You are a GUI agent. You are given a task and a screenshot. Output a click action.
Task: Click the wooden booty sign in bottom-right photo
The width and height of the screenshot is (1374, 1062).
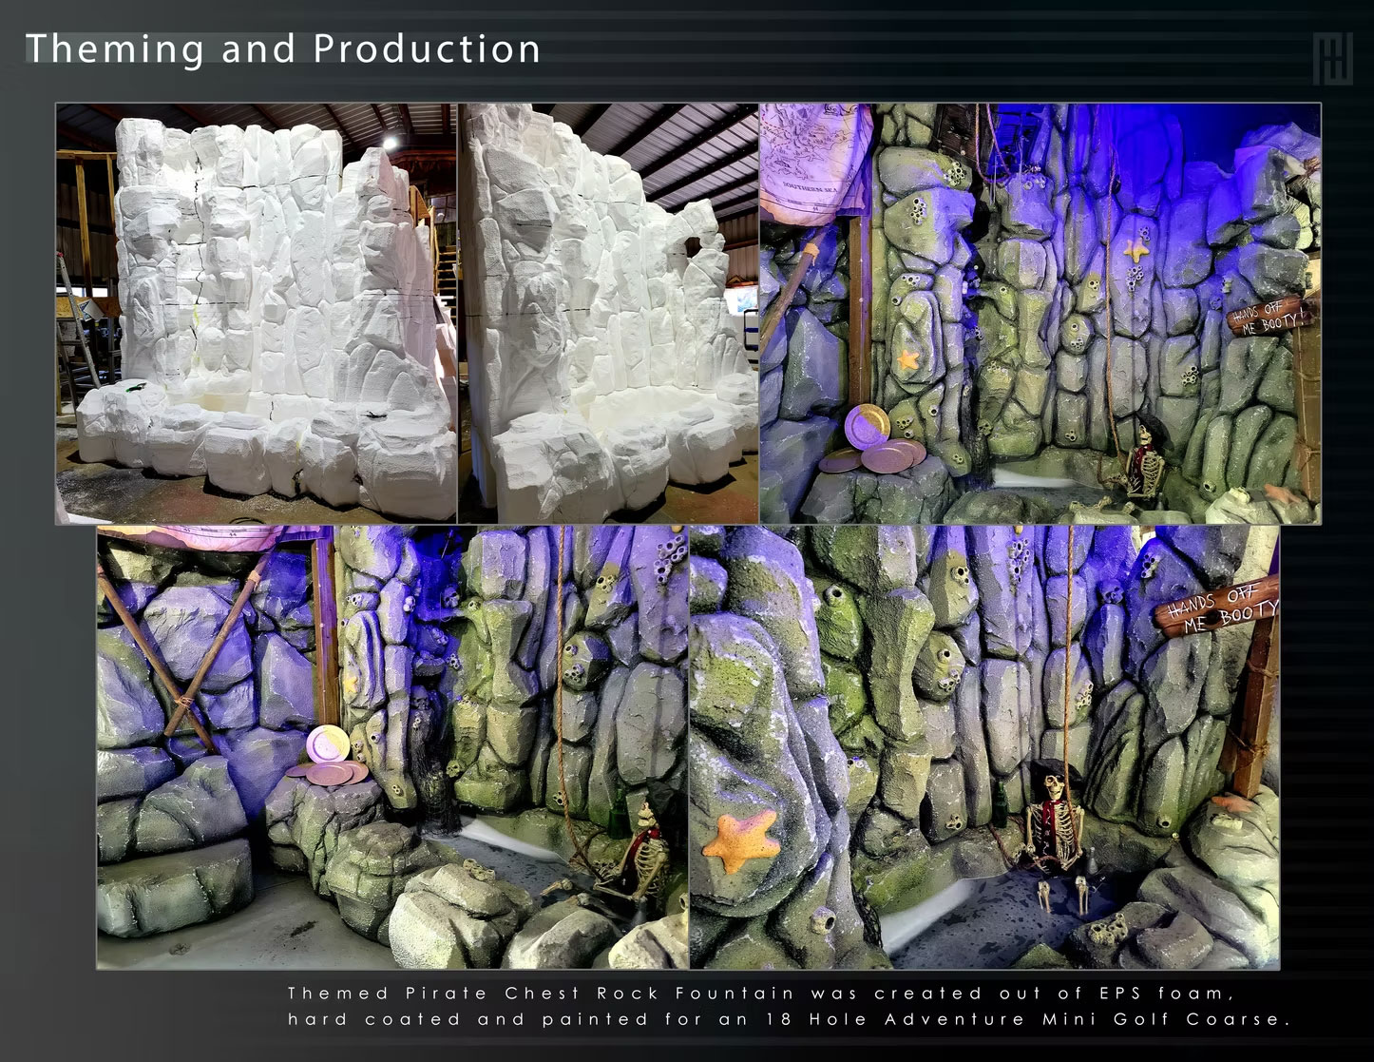tap(1219, 615)
